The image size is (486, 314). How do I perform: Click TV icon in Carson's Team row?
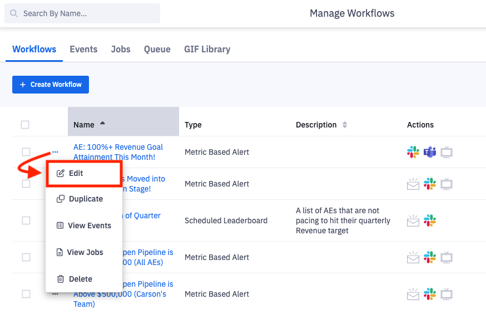click(446, 294)
